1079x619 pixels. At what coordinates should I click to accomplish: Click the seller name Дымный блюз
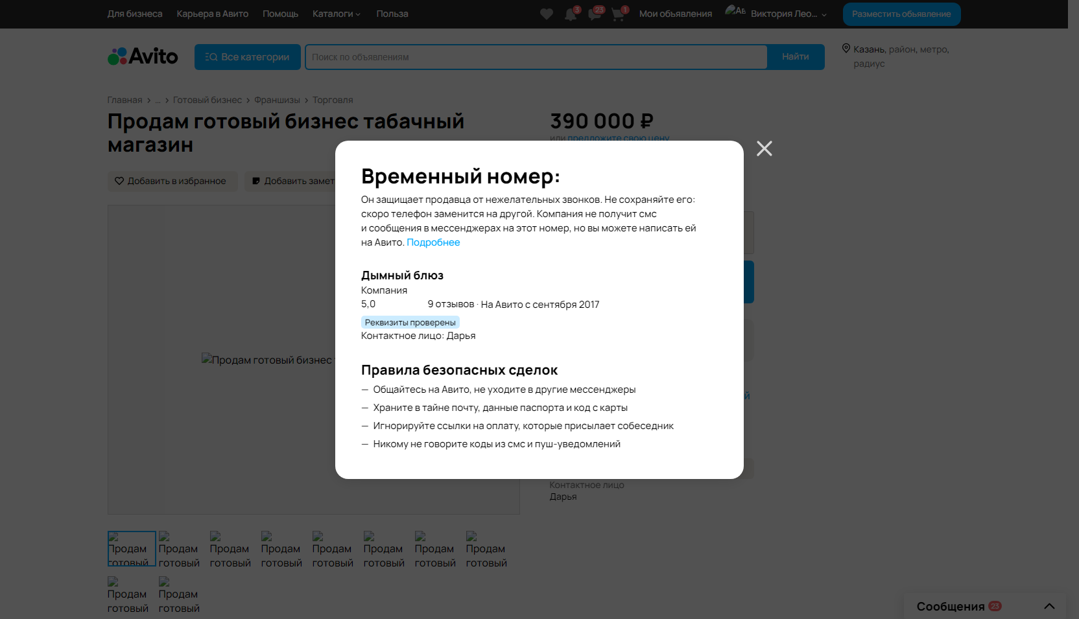[x=402, y=275]
